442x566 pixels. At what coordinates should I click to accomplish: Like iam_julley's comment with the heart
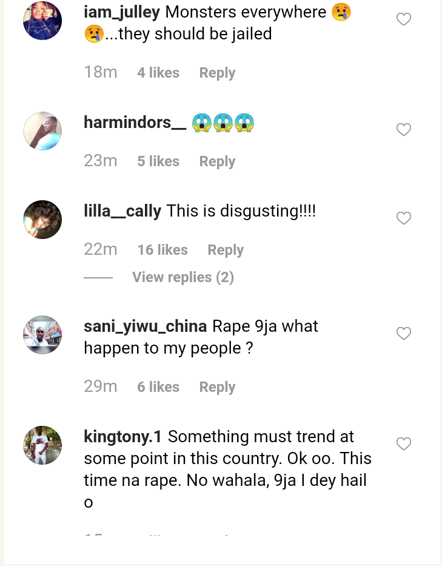(403, 19)
